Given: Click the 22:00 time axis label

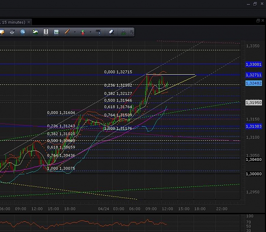Looking at the screenshot, I should (x=222, y=209).
